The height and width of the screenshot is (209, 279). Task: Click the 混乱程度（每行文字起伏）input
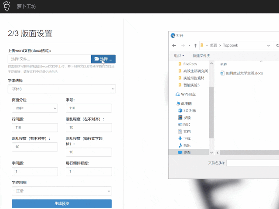coord(89,152)
